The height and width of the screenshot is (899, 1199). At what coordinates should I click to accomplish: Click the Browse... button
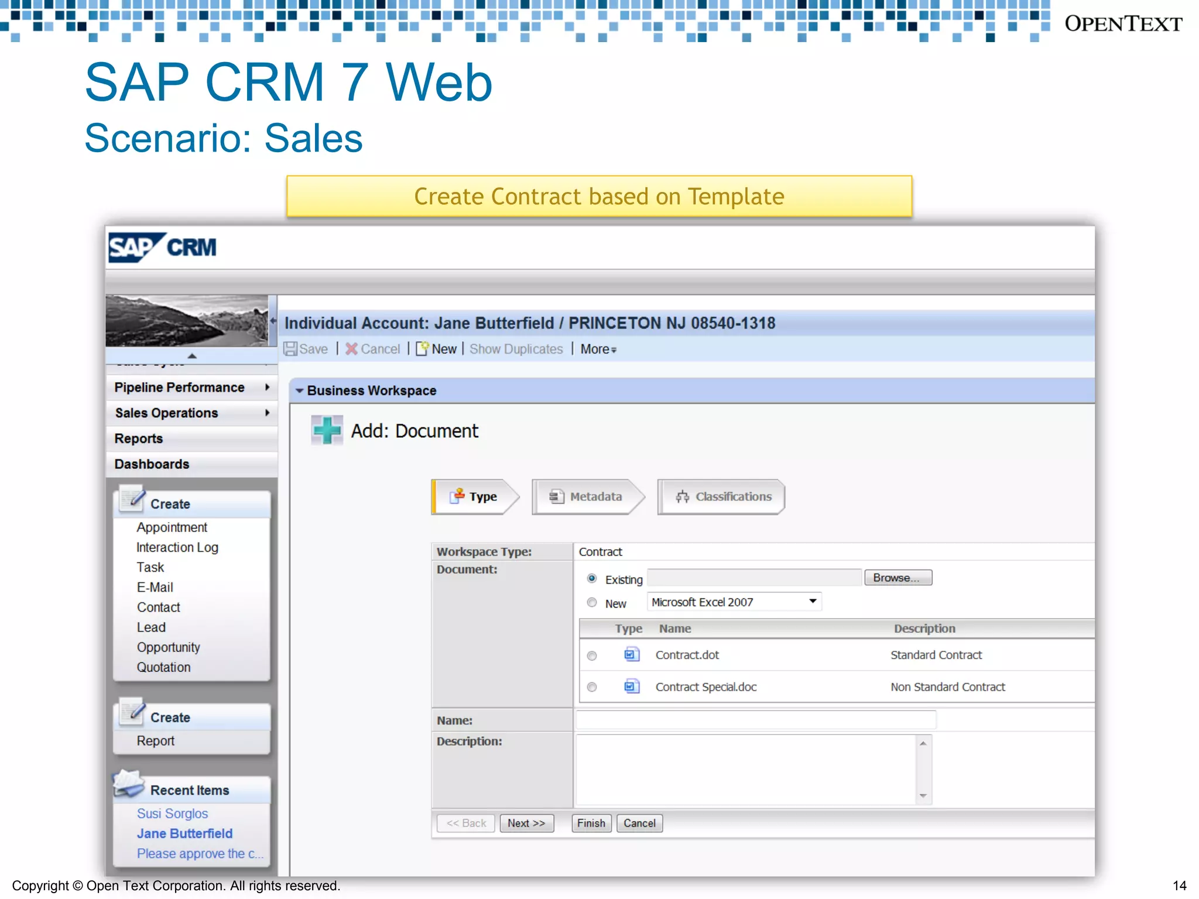[x=898, y=578]
